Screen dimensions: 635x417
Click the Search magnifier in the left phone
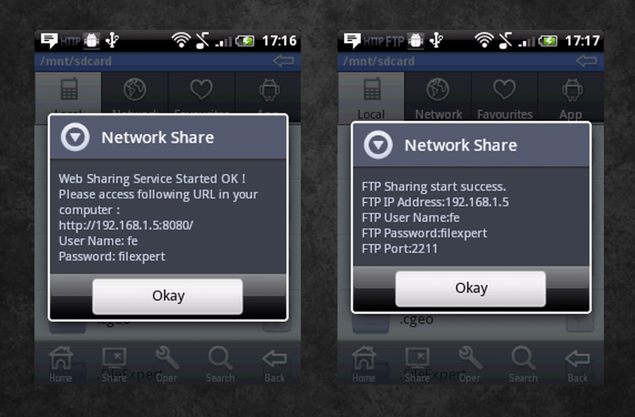[x=220, y=364]
